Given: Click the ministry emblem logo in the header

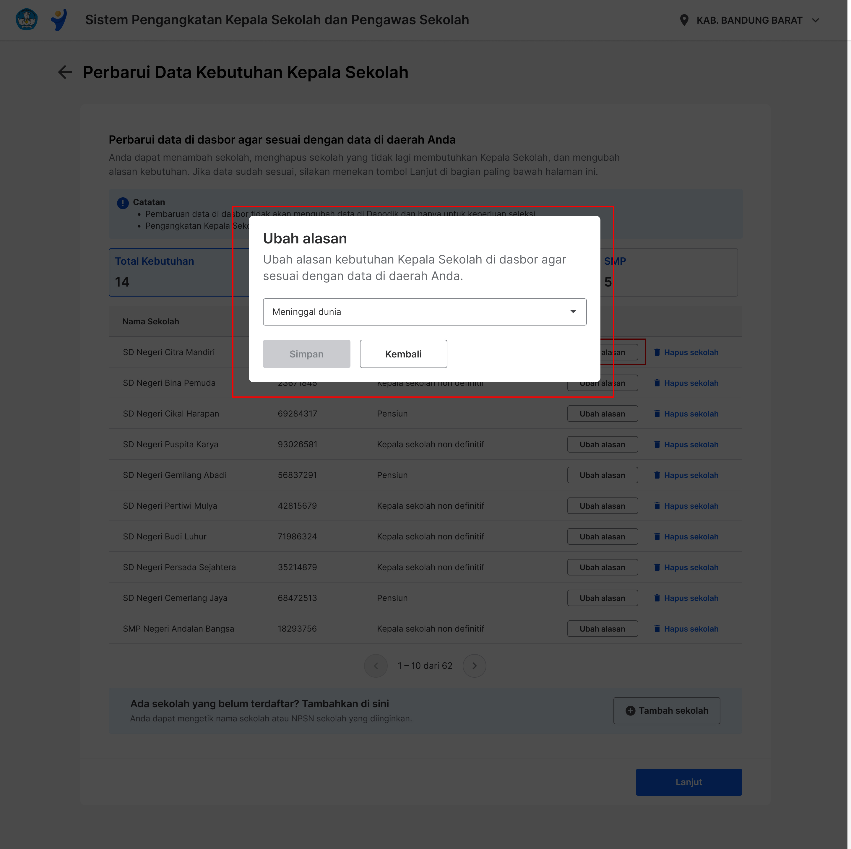Looking at the screenshot, I should click(26, 19).
